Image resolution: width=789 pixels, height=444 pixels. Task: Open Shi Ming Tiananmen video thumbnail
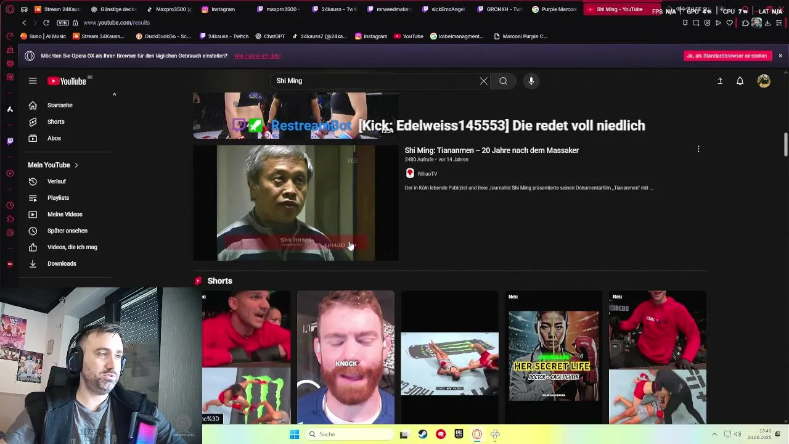(x=296, y=203)
